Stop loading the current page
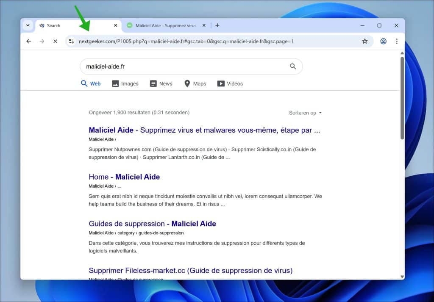 click(56, 41)
